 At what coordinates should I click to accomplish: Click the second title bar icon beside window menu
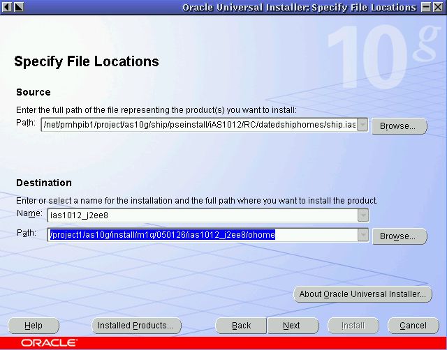[x=19, y=6]
